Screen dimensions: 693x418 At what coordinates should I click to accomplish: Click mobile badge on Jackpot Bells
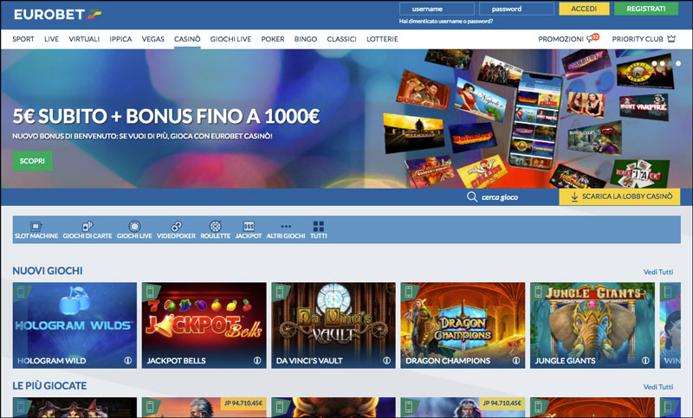[x=150, y=292]
